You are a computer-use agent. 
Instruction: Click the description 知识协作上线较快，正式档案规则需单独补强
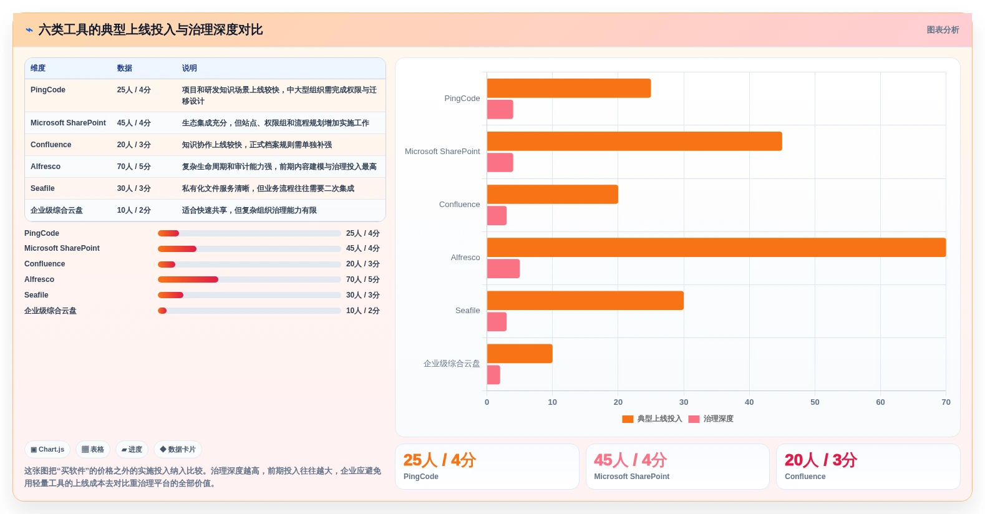click(257, 145)
